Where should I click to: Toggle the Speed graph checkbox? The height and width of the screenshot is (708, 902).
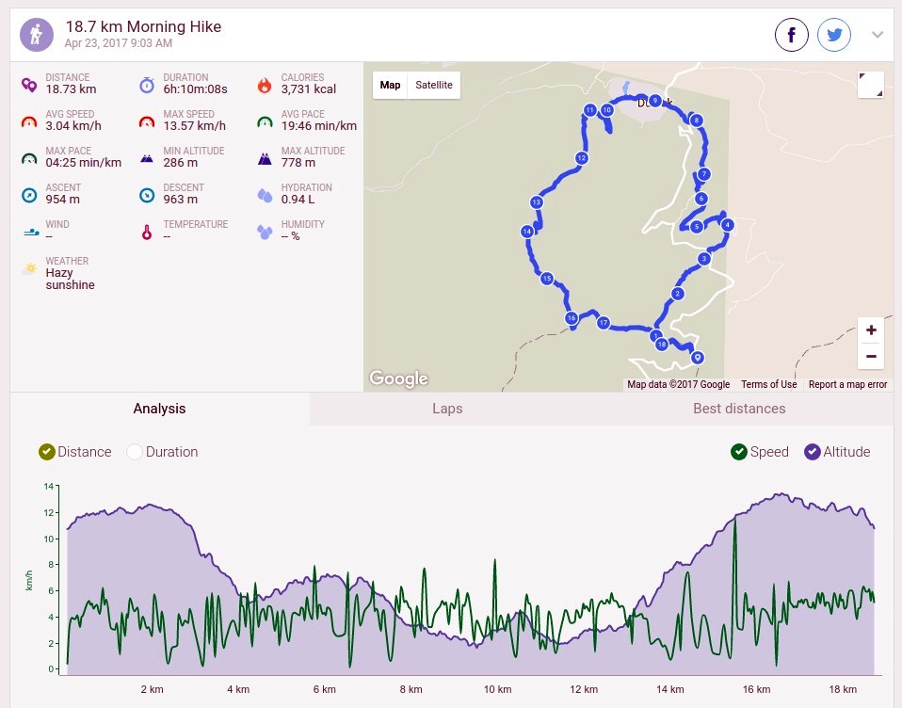738,452
